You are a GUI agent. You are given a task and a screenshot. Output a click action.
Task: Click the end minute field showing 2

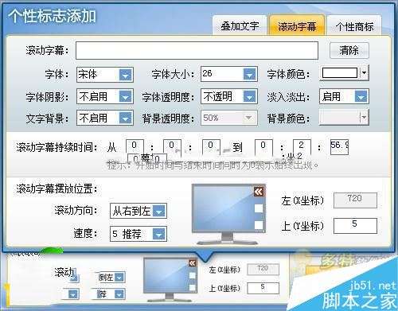pyautogui.click(x=302, y=146)
